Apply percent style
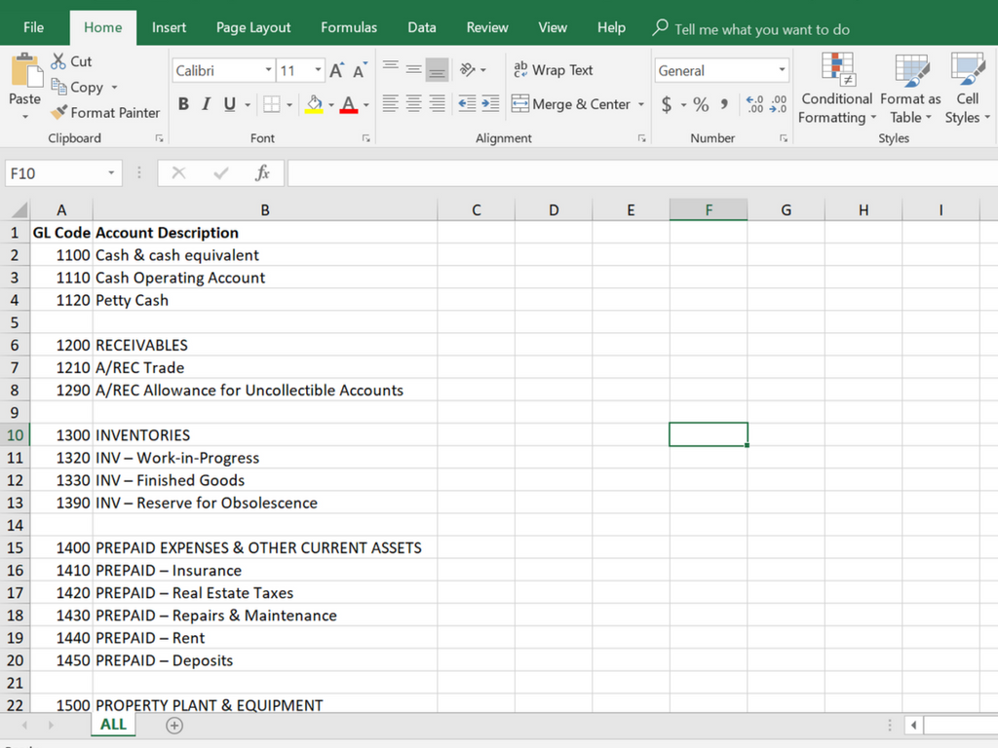Screen dimensions: 998x748 (701, 103)
